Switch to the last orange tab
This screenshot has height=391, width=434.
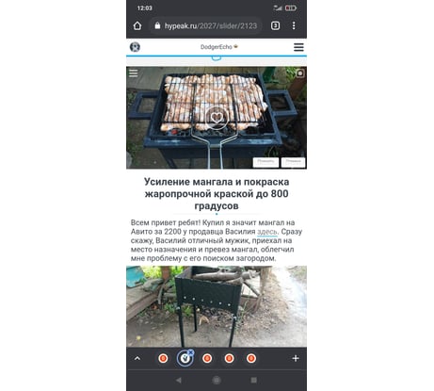[x=251, y=358]
